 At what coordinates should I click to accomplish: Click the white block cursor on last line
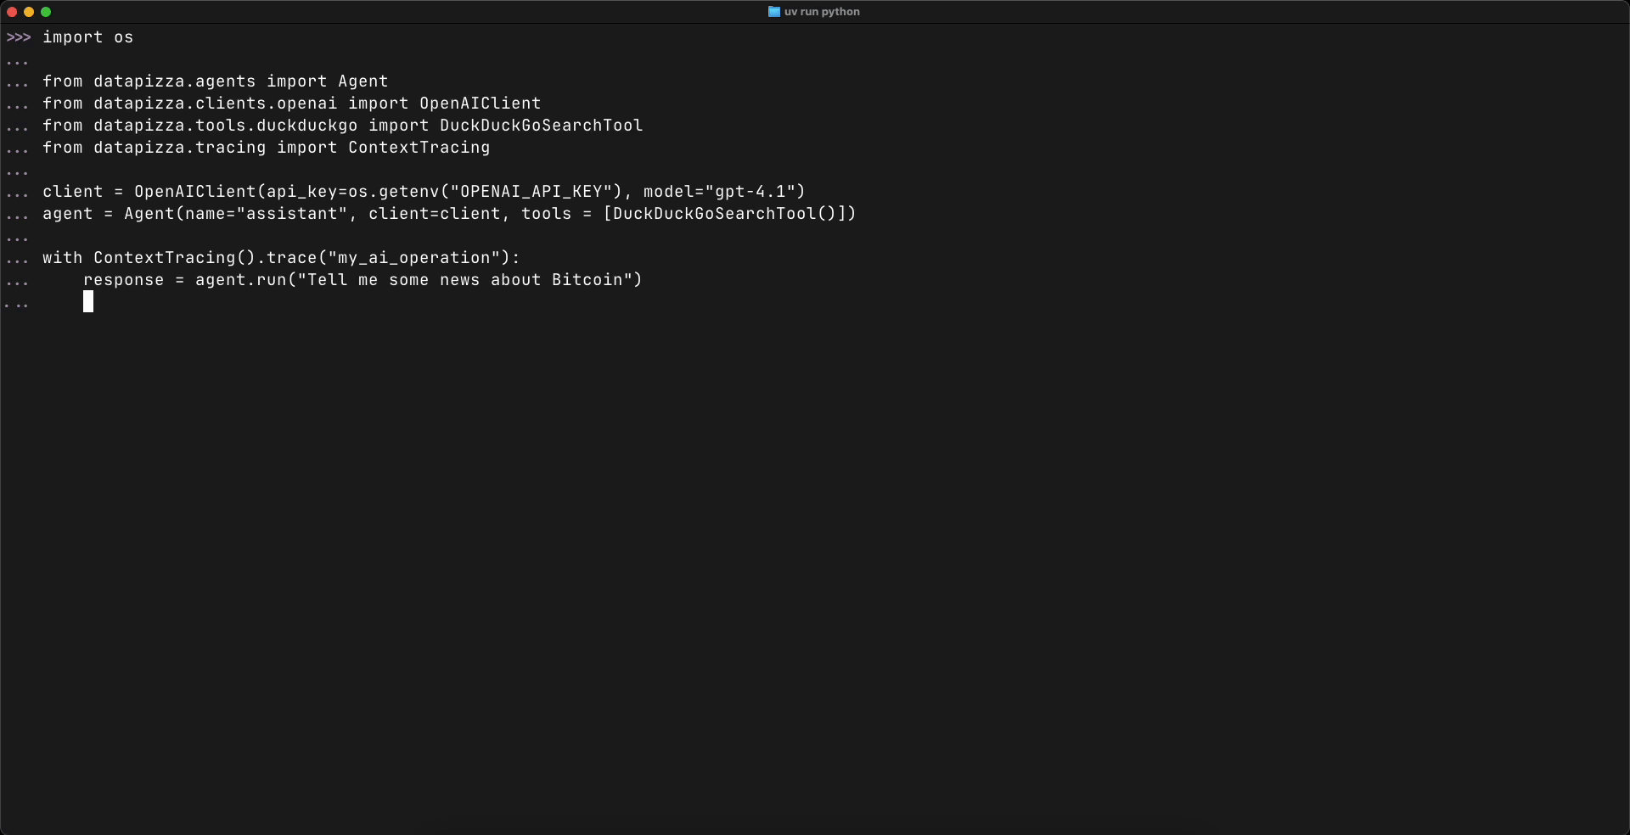click(88, 302)
